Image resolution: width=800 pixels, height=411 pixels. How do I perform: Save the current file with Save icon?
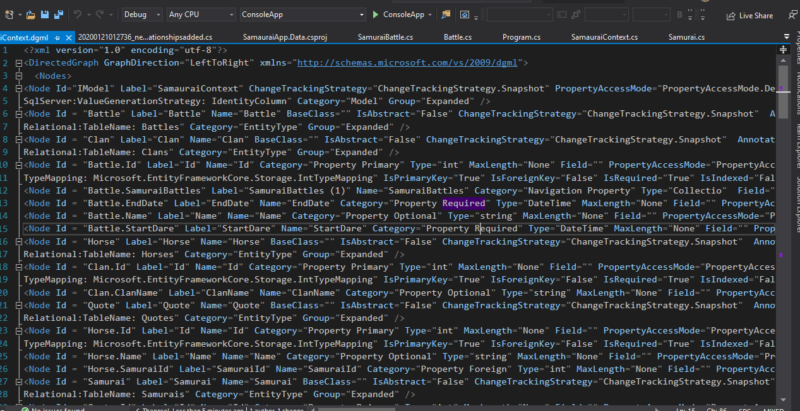pyautogui.click(x=45, y=14)
